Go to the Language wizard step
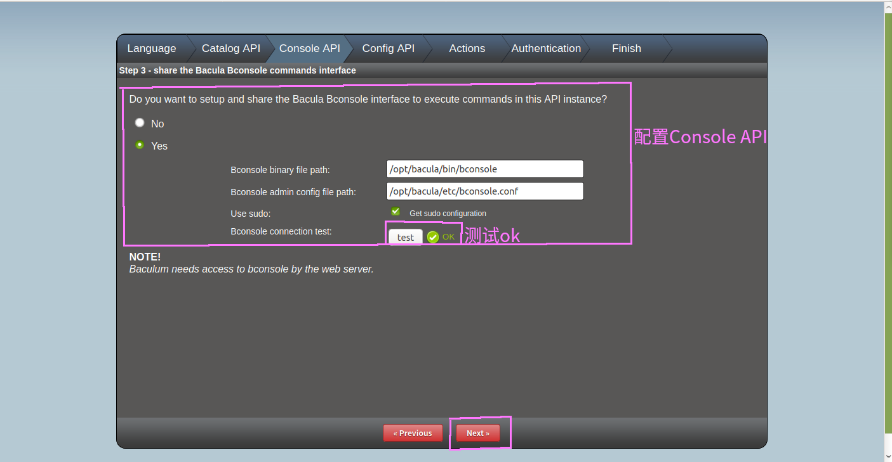This screenshot has height=462, width=892. click(152, 49)
